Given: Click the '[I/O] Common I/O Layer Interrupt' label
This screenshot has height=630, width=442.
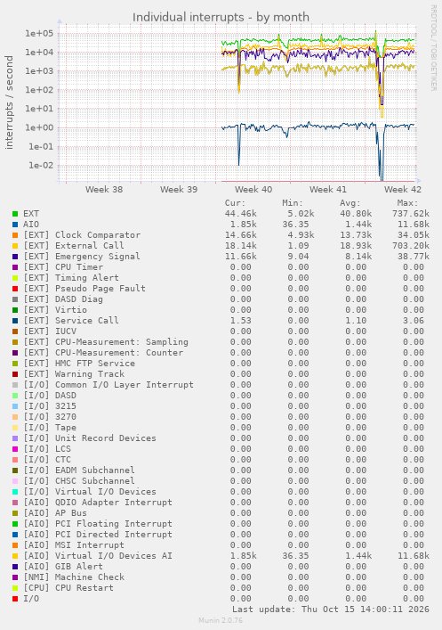Looking at the screenshot, I should tap(108, 385).
